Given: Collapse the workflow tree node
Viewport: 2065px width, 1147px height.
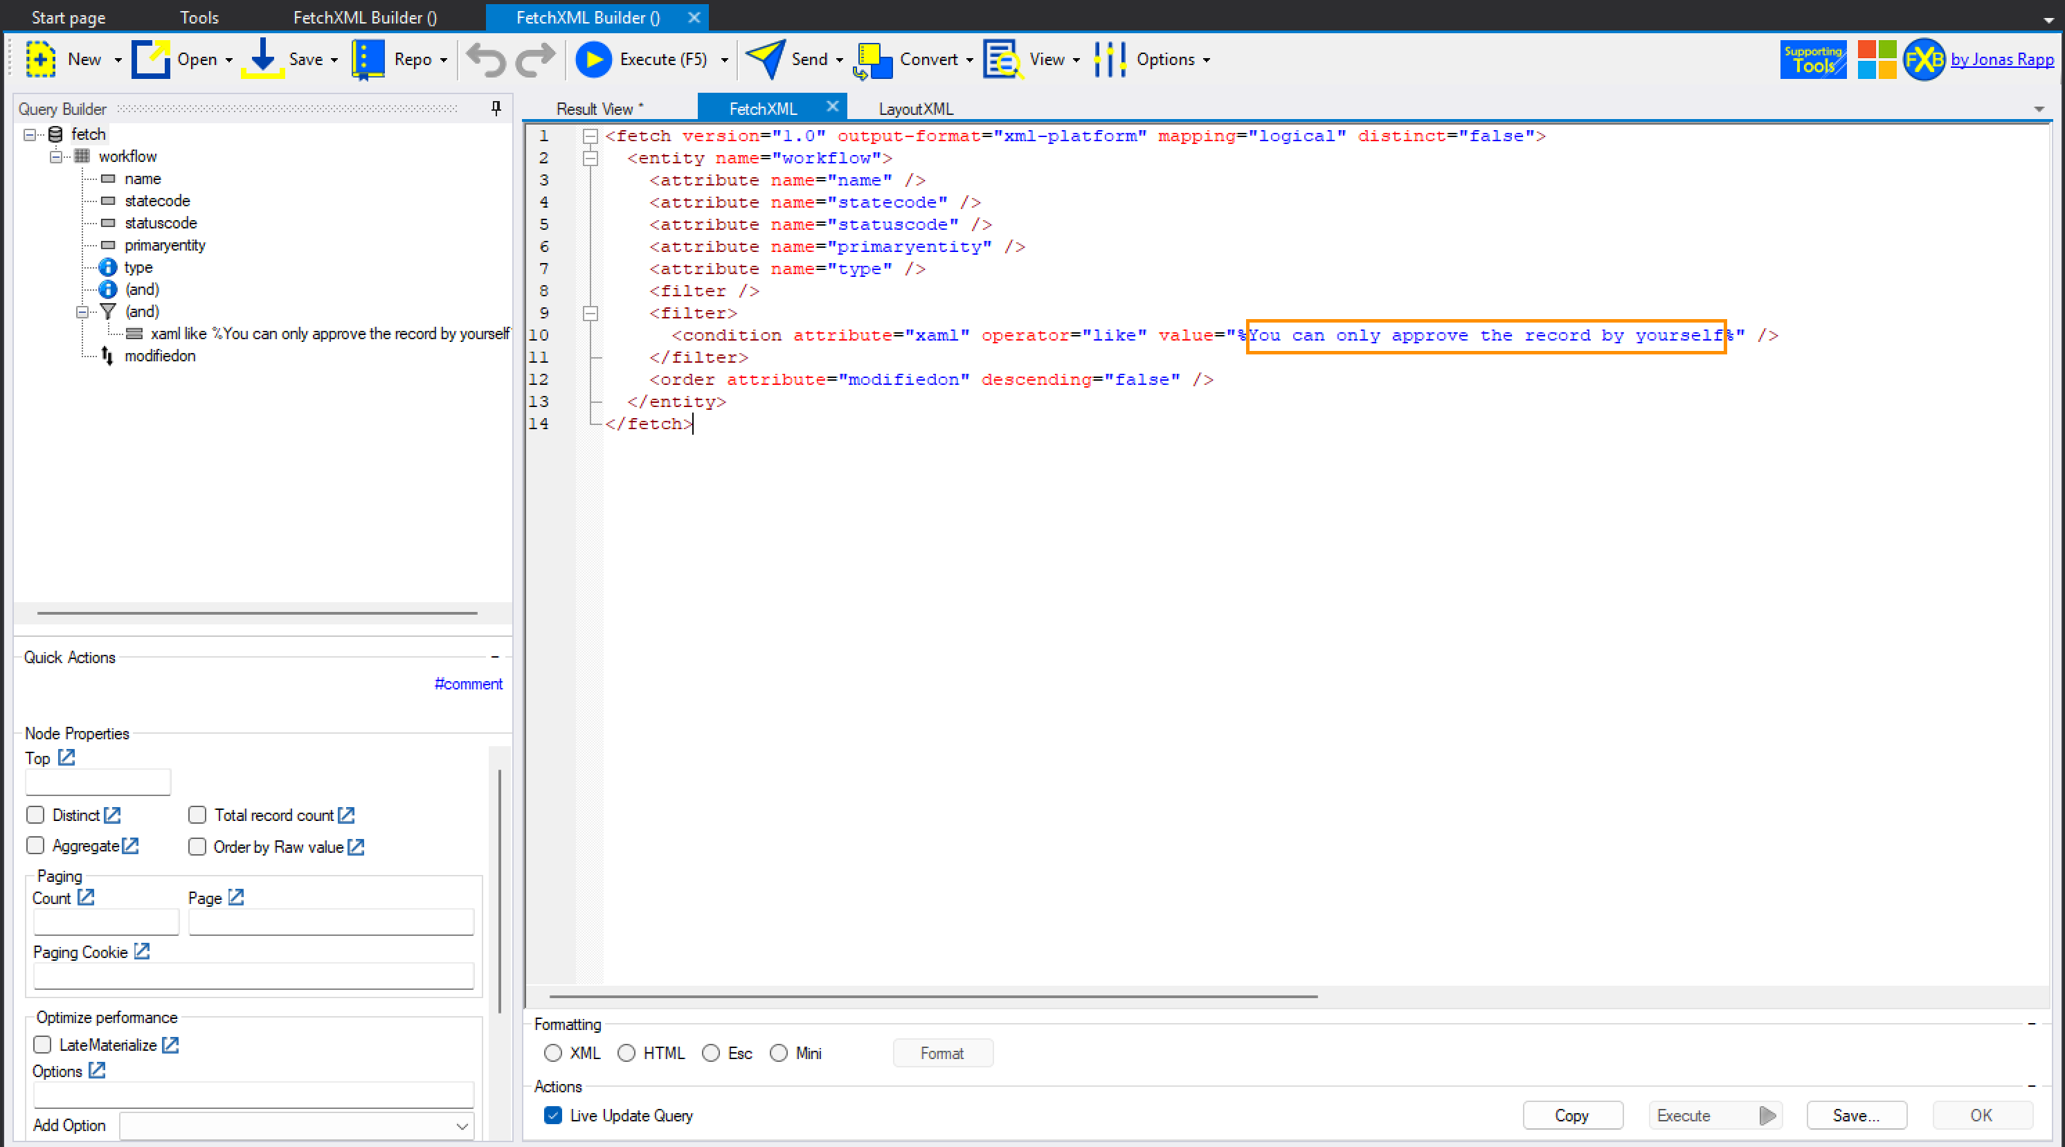Looking at the screenshot, I should [56, 156].
